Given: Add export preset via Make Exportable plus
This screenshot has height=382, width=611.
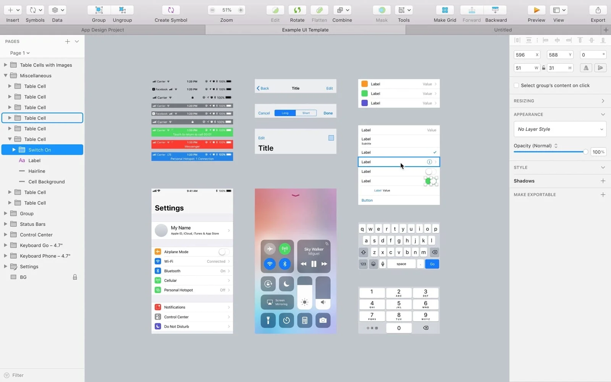Looking at the screenshot, I should 603,194.
